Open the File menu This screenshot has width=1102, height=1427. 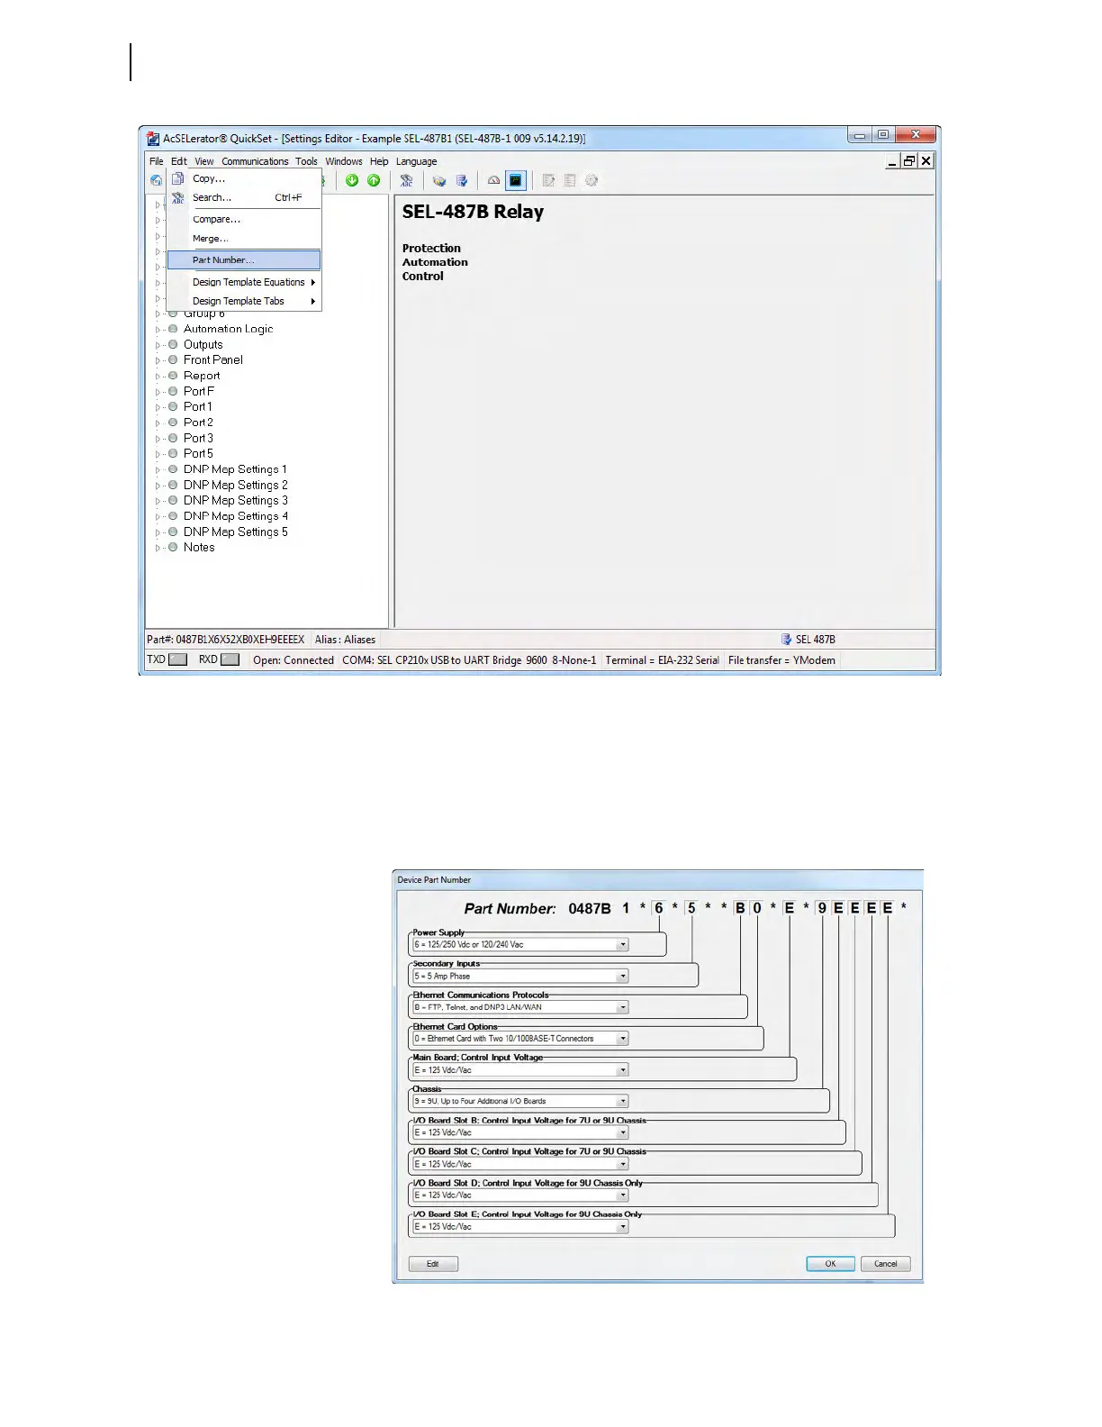click(x=157, y=161)
